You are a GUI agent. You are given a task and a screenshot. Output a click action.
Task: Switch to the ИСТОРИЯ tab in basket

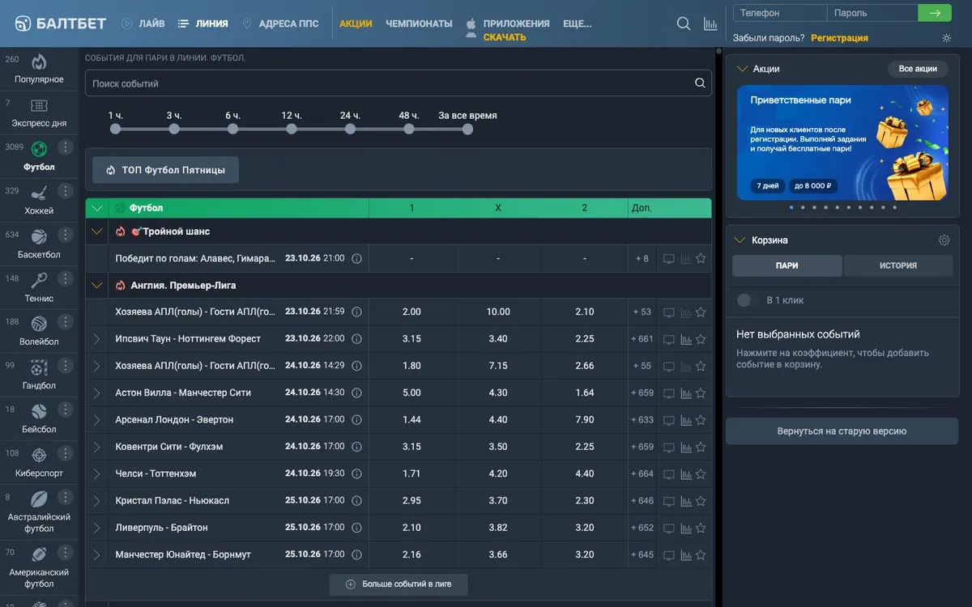coord(898,265)
